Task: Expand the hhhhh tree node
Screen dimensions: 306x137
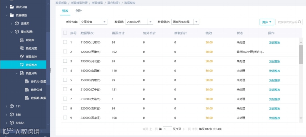Action: pos(7,123)
